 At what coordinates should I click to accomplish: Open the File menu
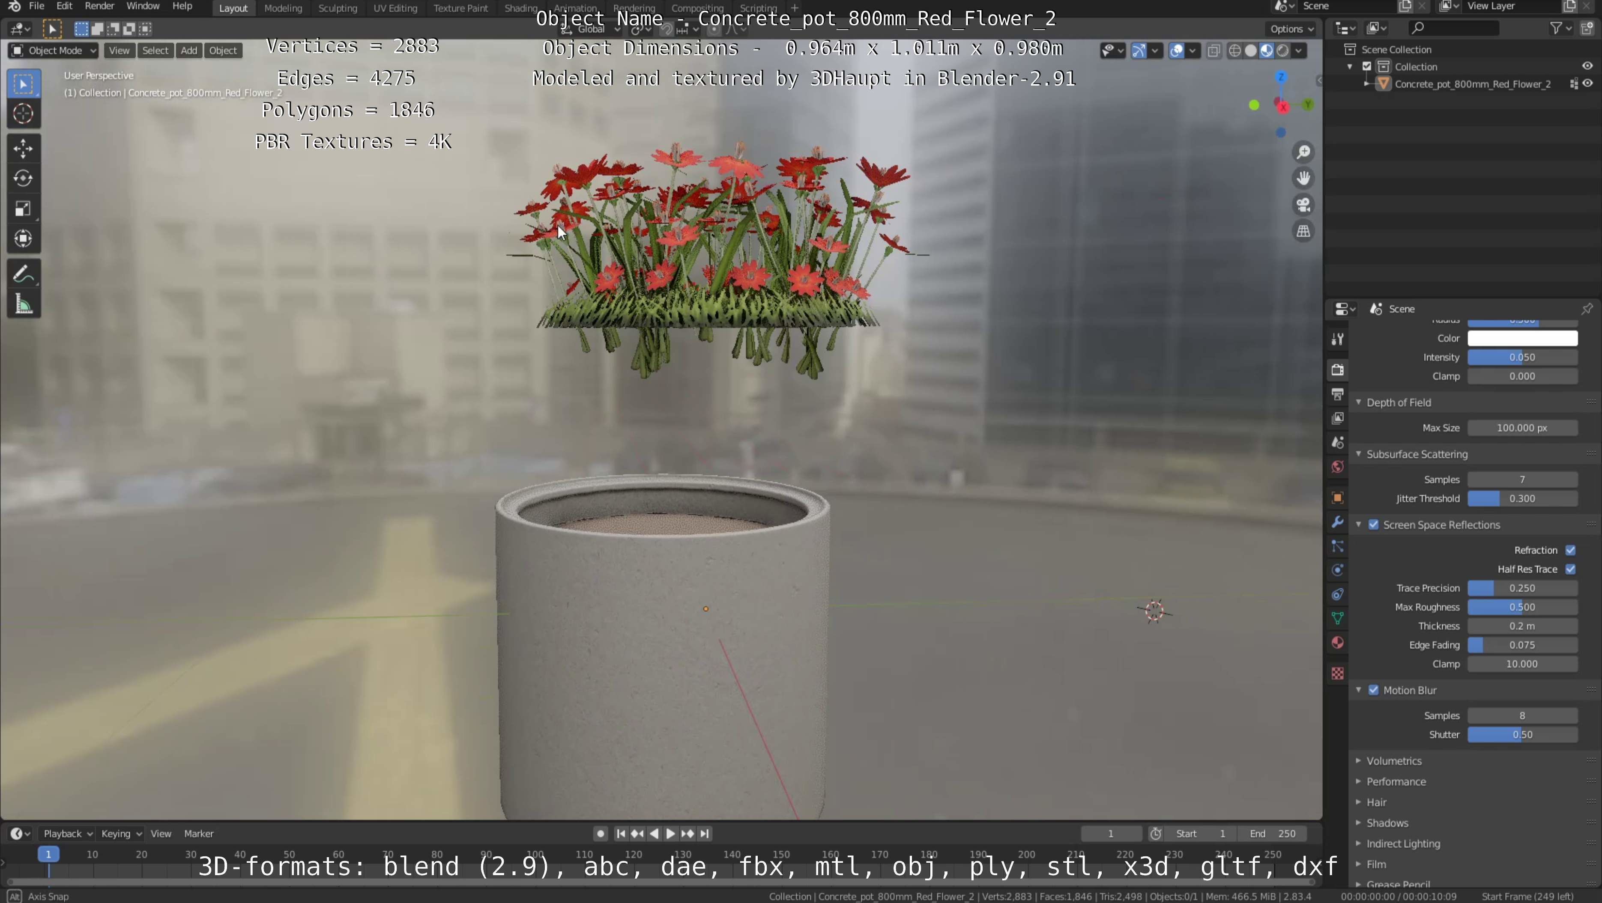pyautogui.click(x=37, y=6)
